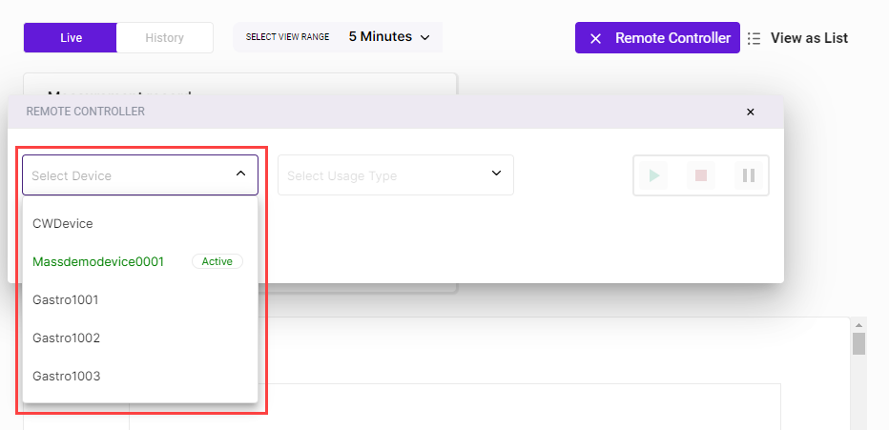889x430 pixels.
Task: Select Massdemodevice0001 from the device list
Action: click(140, 261)
